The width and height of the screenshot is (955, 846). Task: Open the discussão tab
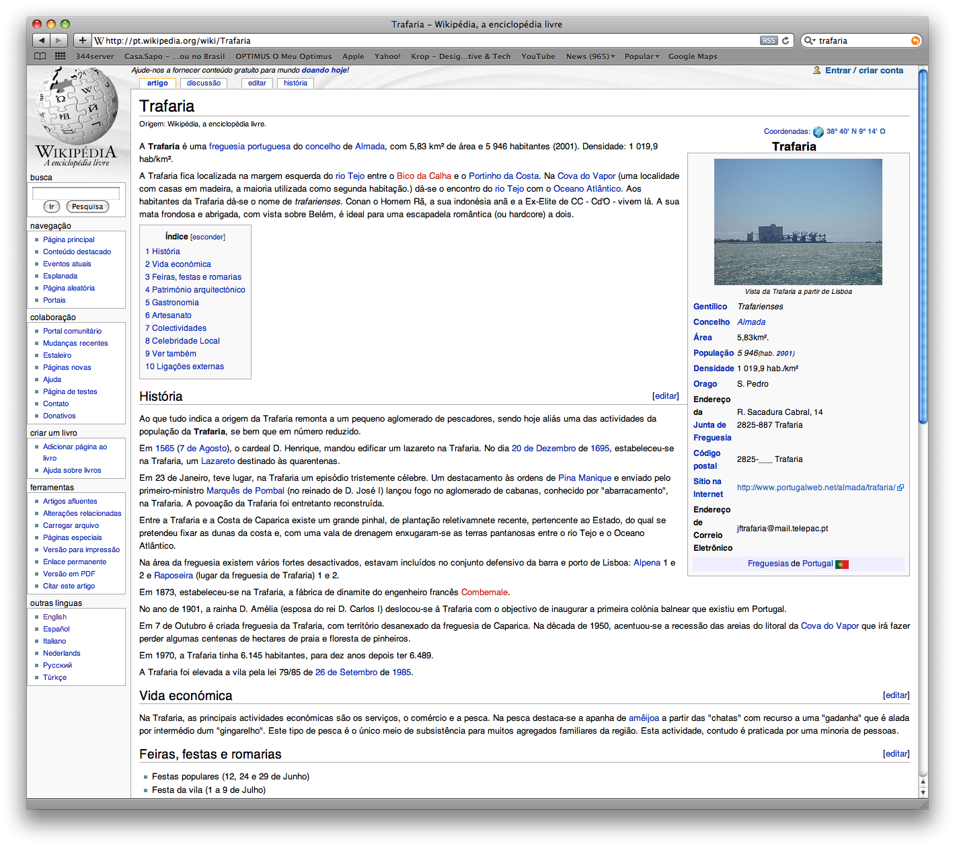[204, 83]
